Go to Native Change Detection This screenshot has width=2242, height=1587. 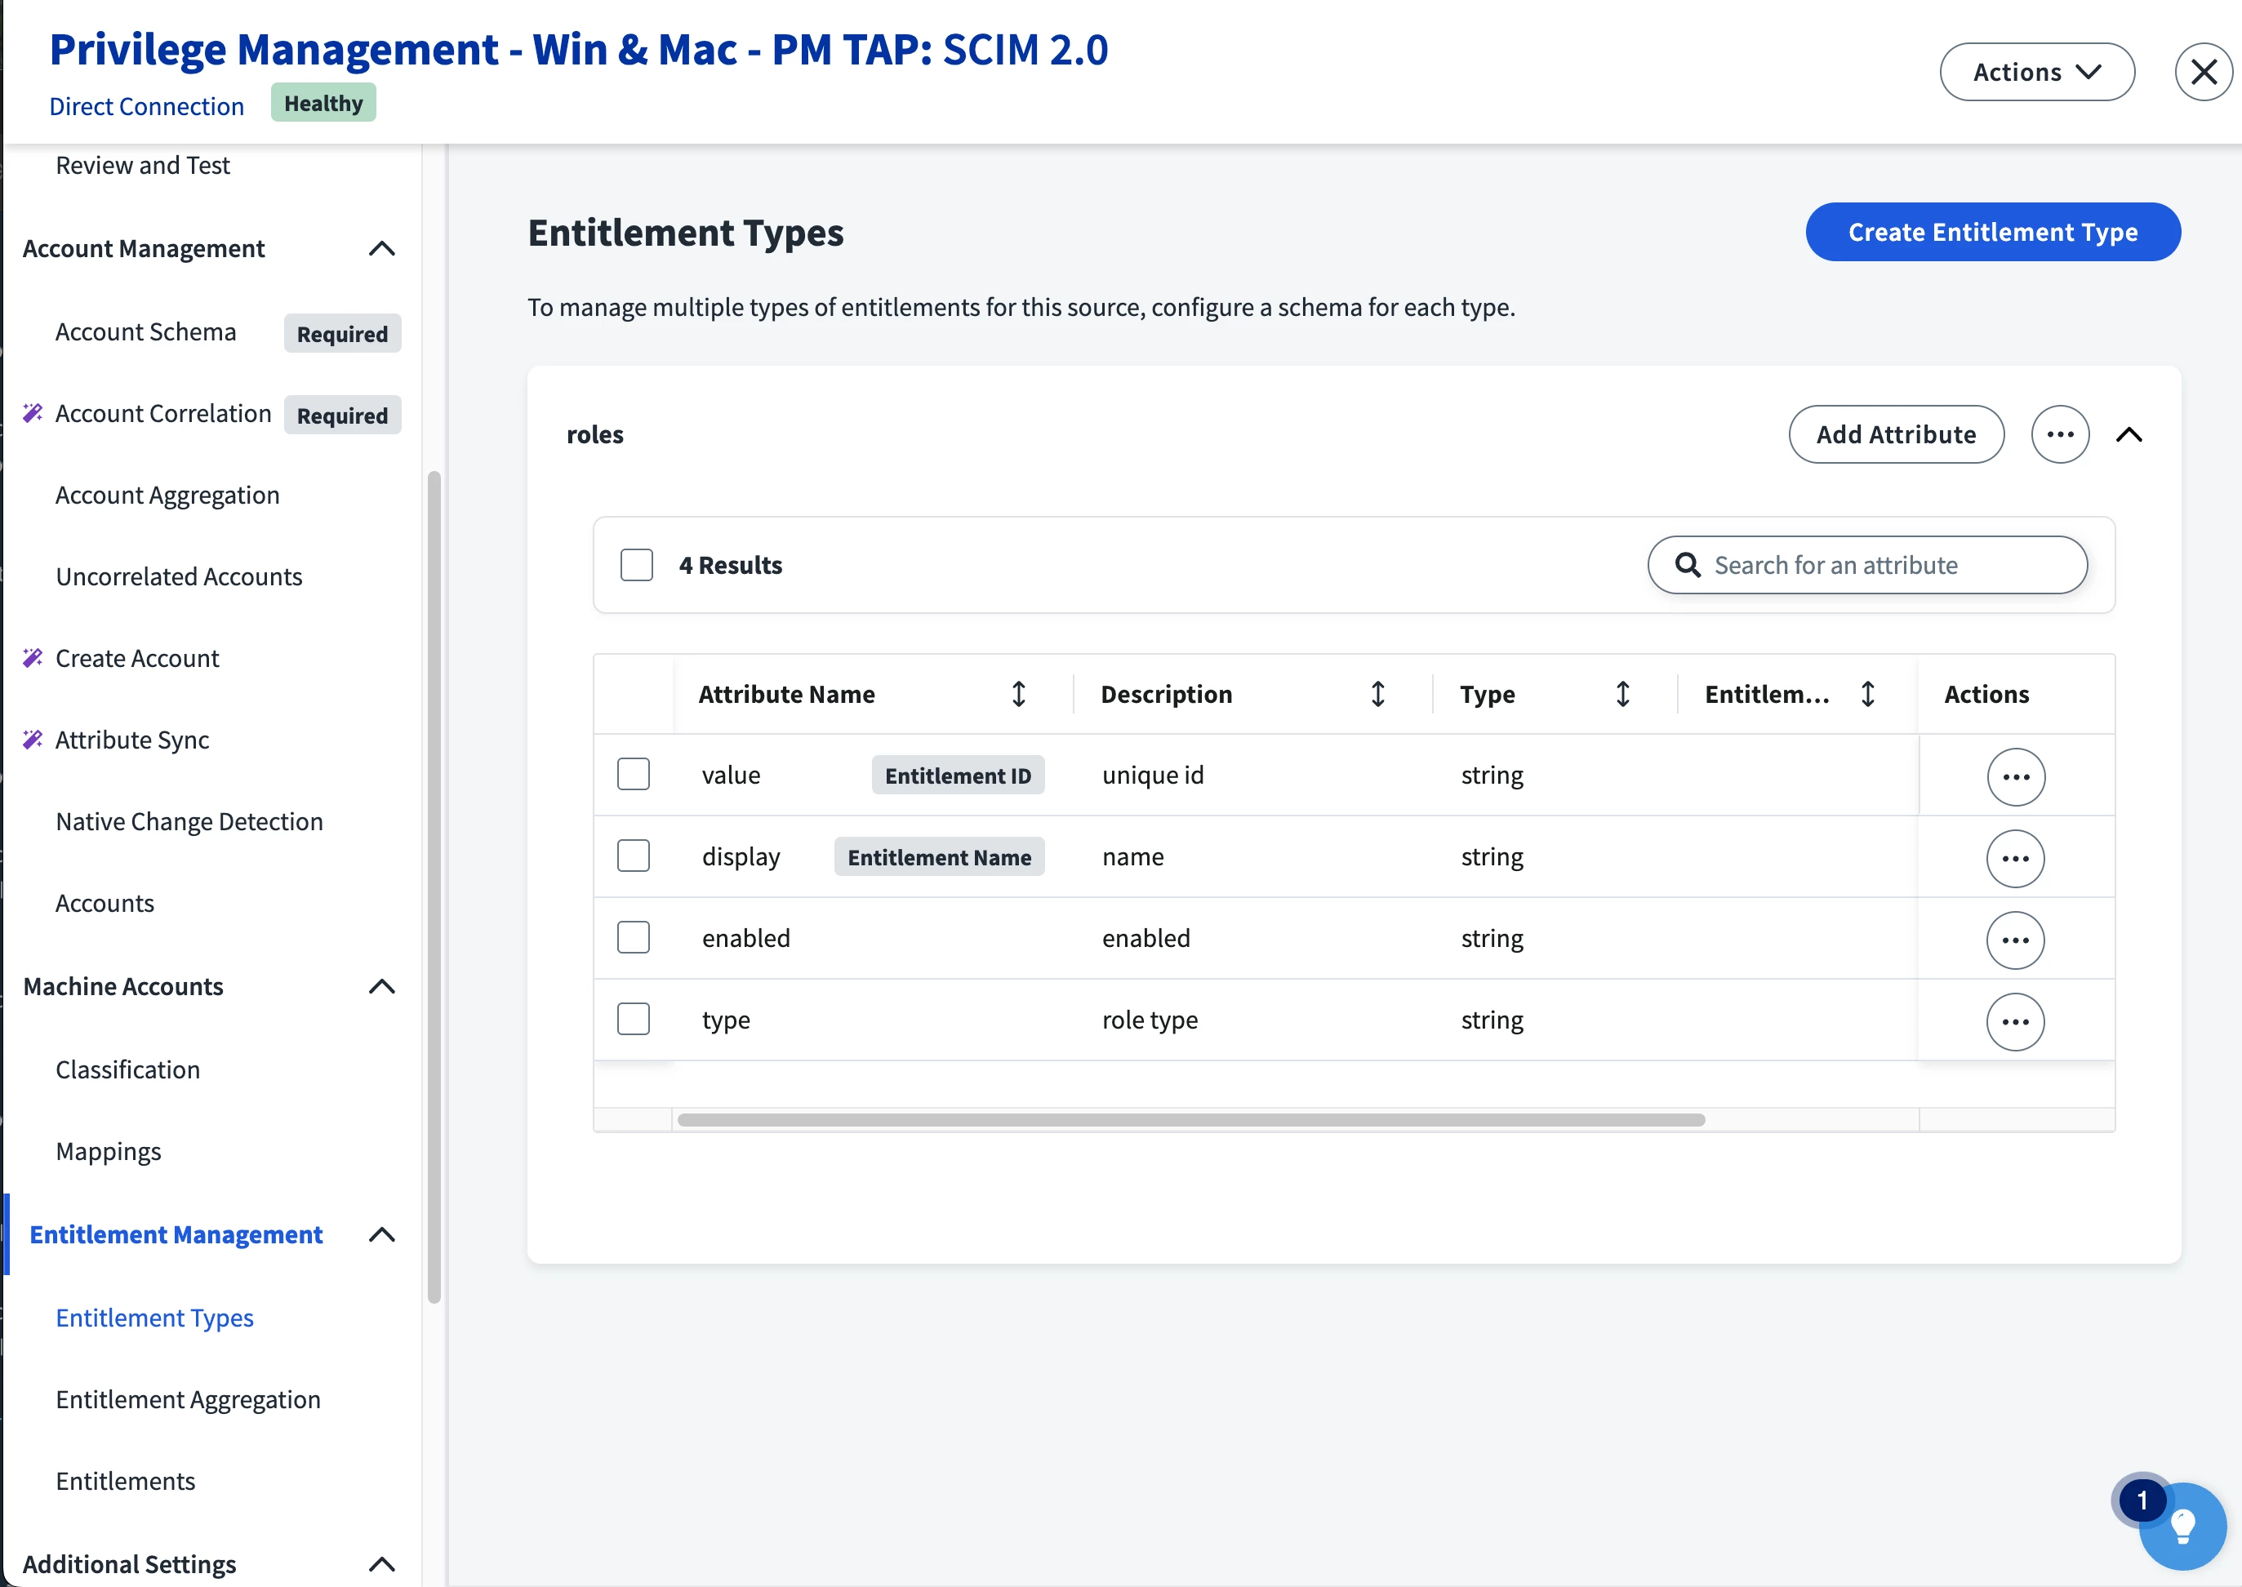click(189, 822)
